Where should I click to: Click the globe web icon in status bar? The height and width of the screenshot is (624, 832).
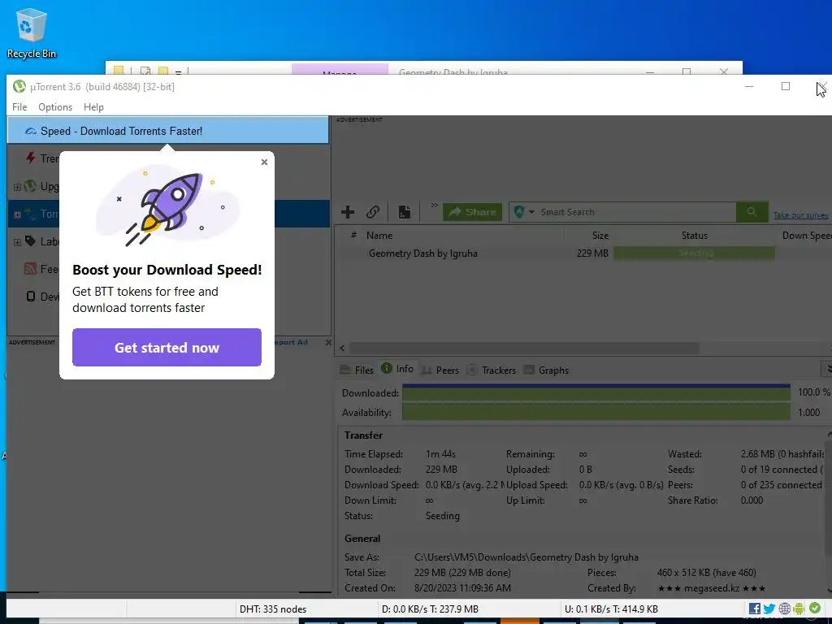[785, 609]
